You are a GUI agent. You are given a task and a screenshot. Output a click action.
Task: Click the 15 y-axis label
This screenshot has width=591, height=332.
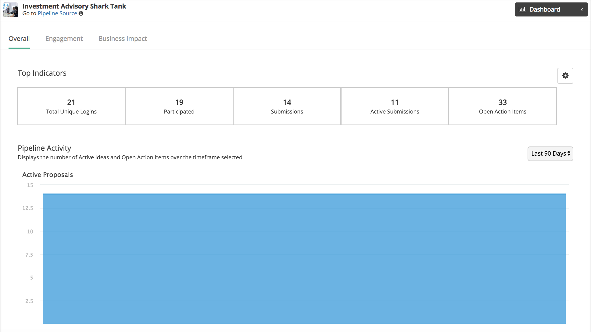coord(30,185)
